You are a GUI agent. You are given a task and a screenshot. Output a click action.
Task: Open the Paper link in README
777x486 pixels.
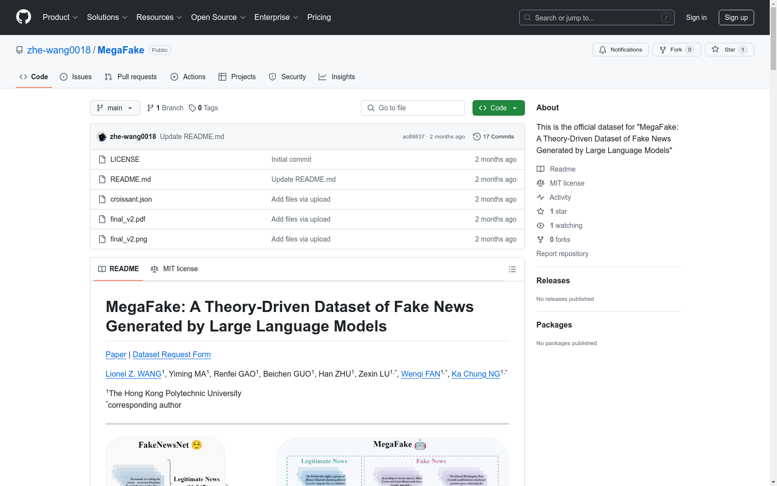tap(116, 355)
